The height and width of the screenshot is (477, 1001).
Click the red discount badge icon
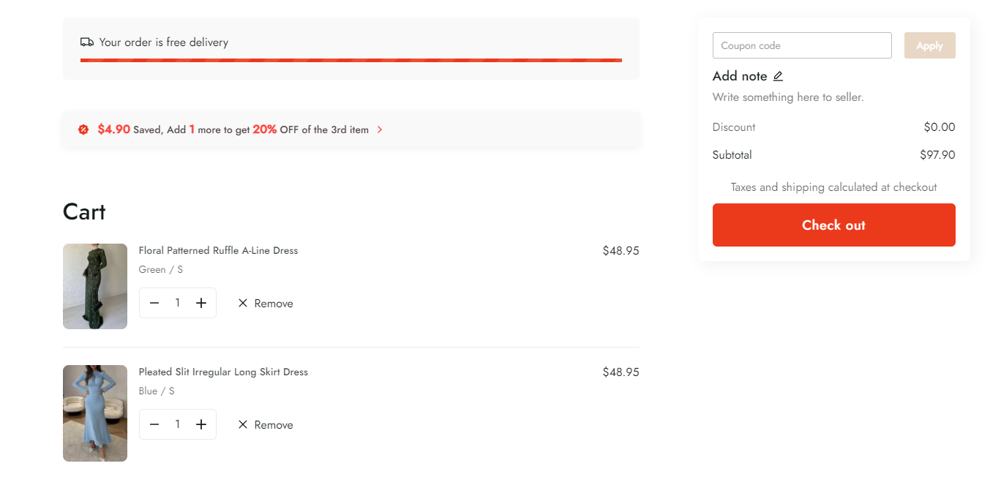[83, 129]
